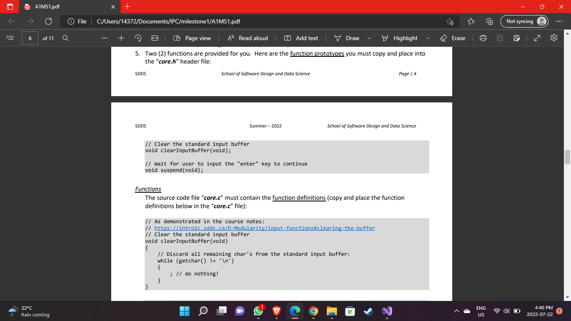Image resolution: width=571 pixels, height=321 pixels.
Task: Click the vertical scrollbar thumb
Action: coord(567,157)
